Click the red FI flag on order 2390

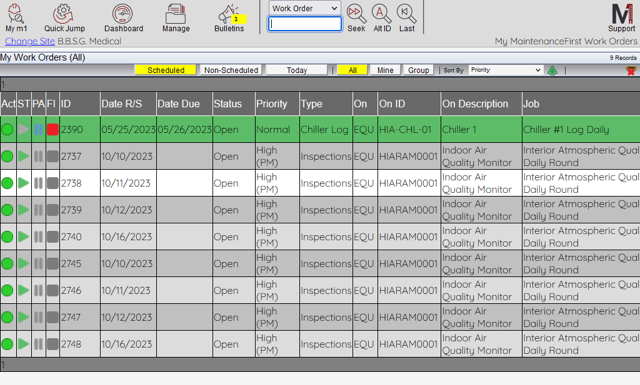[52, 130]
